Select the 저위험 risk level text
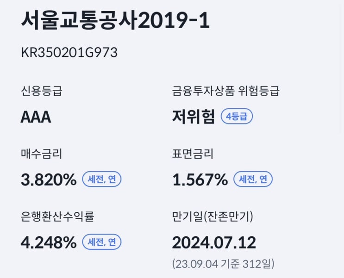344x278 pixels. pos(193,117)
